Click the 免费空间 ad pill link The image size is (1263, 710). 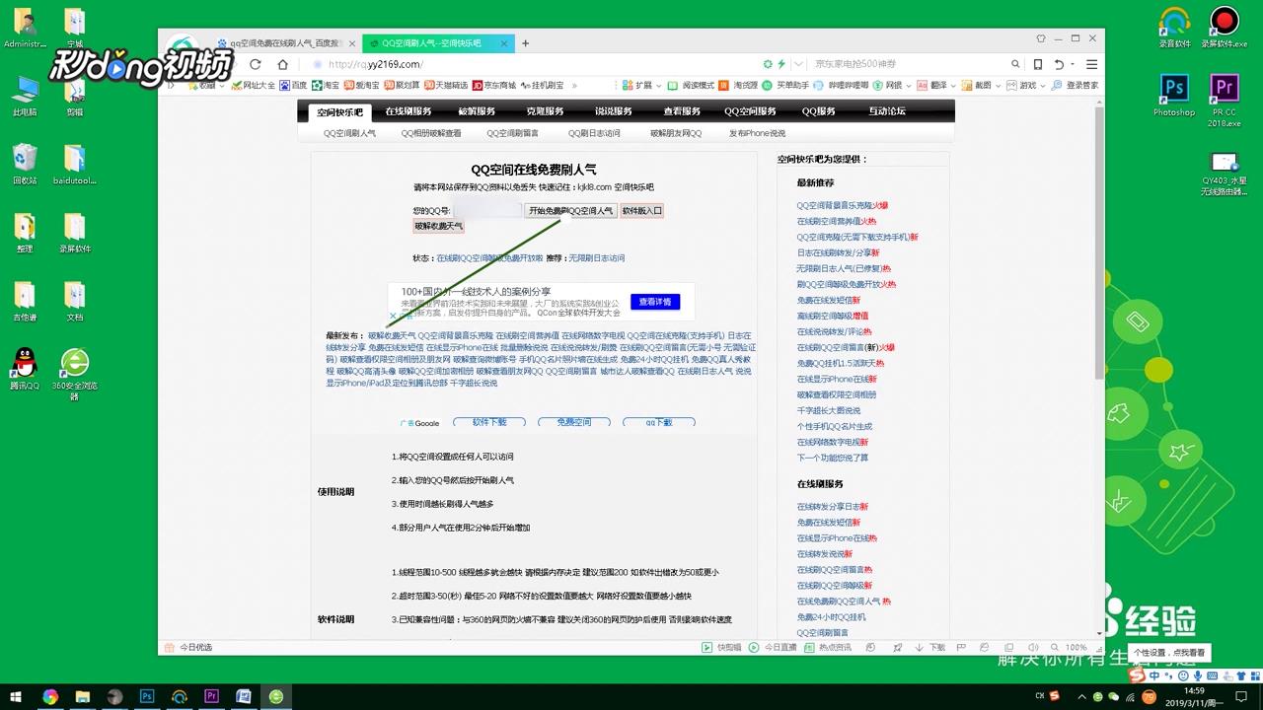(x=573, y=422)
